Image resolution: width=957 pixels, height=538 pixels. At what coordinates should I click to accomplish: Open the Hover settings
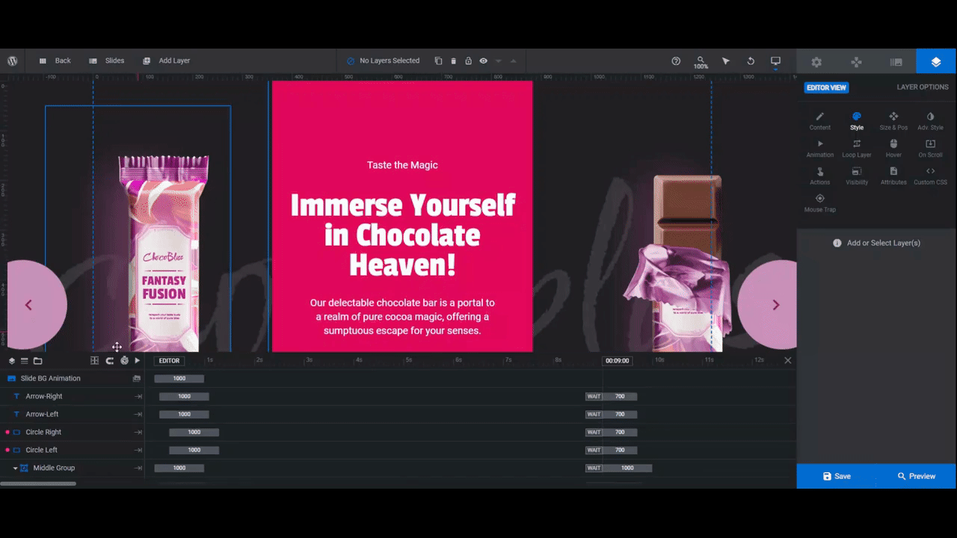[x=893, y=149]
